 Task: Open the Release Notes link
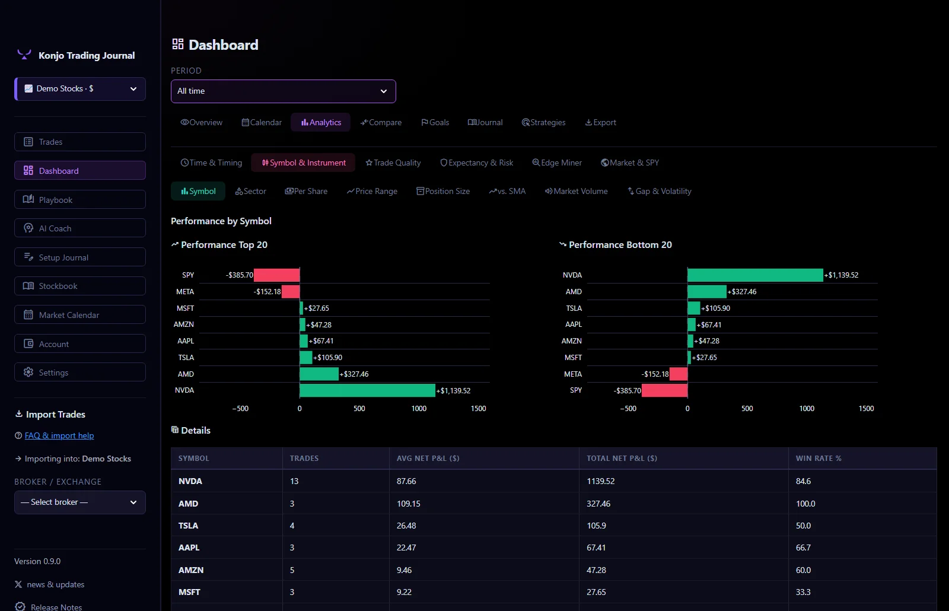(56, 606)
